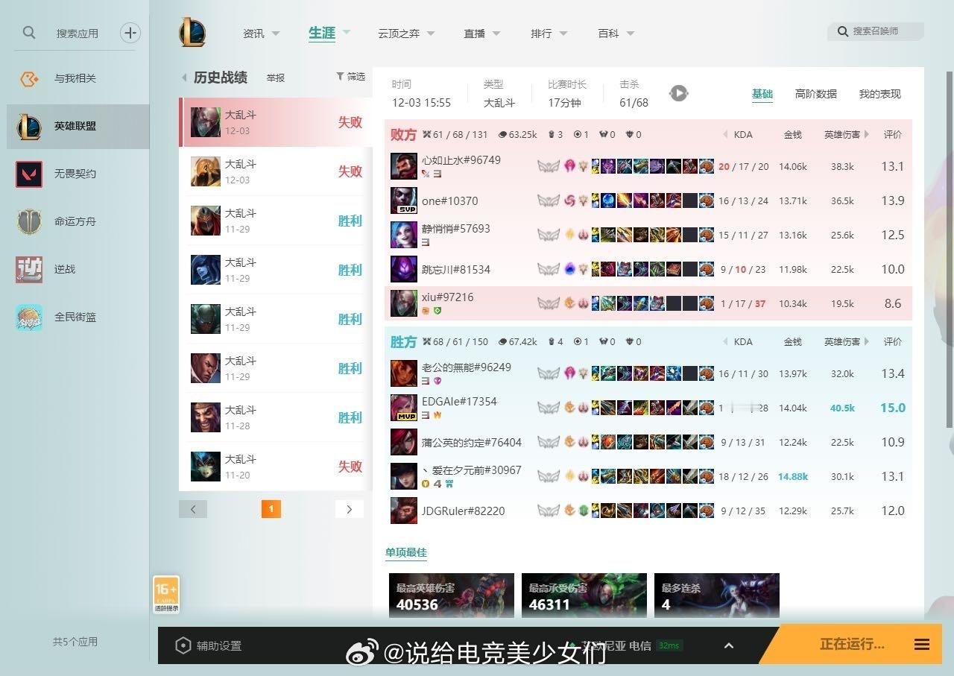
Task: Click the 辅助设置 hexagon icon
Action: tap(183, 645)
